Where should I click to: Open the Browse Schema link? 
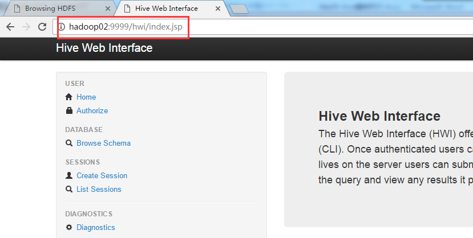103,143
